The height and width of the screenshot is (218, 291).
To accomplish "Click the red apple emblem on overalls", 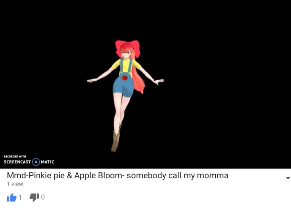I will (x=124, y=78).
